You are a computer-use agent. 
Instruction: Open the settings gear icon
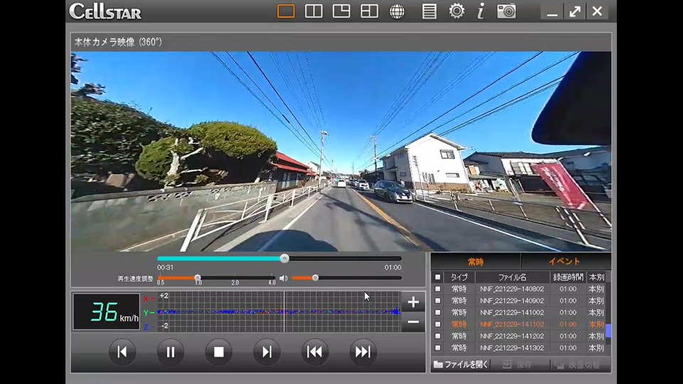click(x=457, y=11)
